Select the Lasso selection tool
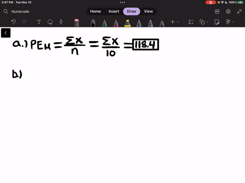This screenshot has width=245, height=183. click(50, 22)
